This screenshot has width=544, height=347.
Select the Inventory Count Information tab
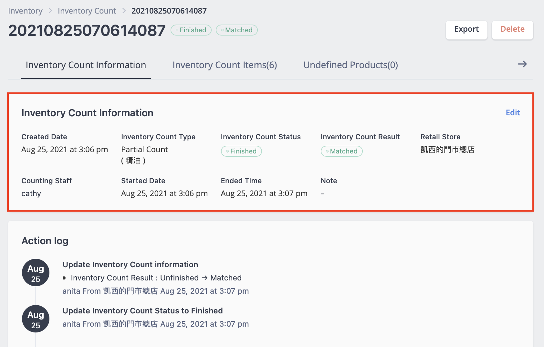(86, 65)
